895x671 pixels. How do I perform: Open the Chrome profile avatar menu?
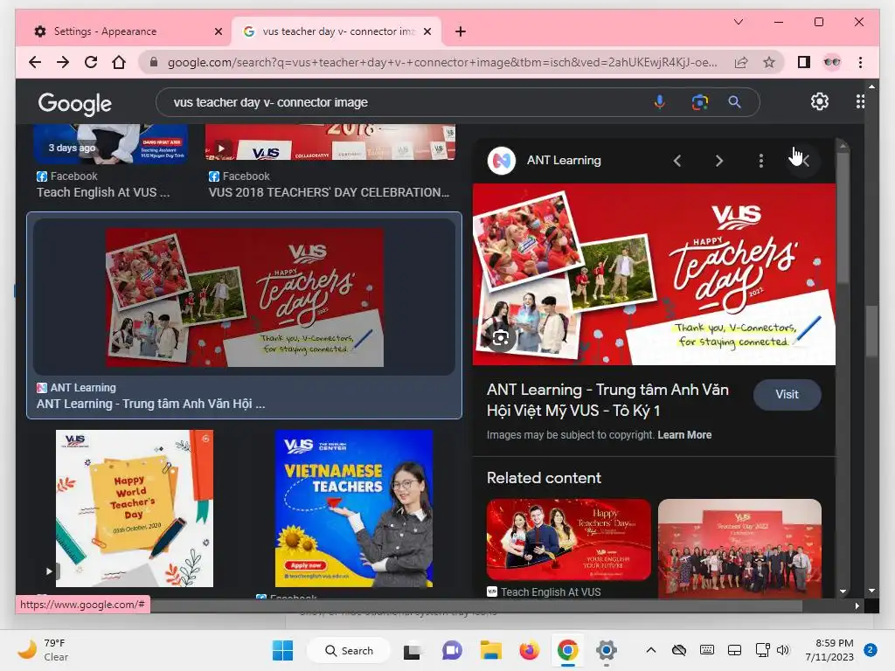pos(832,62)
